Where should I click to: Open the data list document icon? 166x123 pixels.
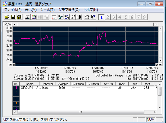click(34, 17)
